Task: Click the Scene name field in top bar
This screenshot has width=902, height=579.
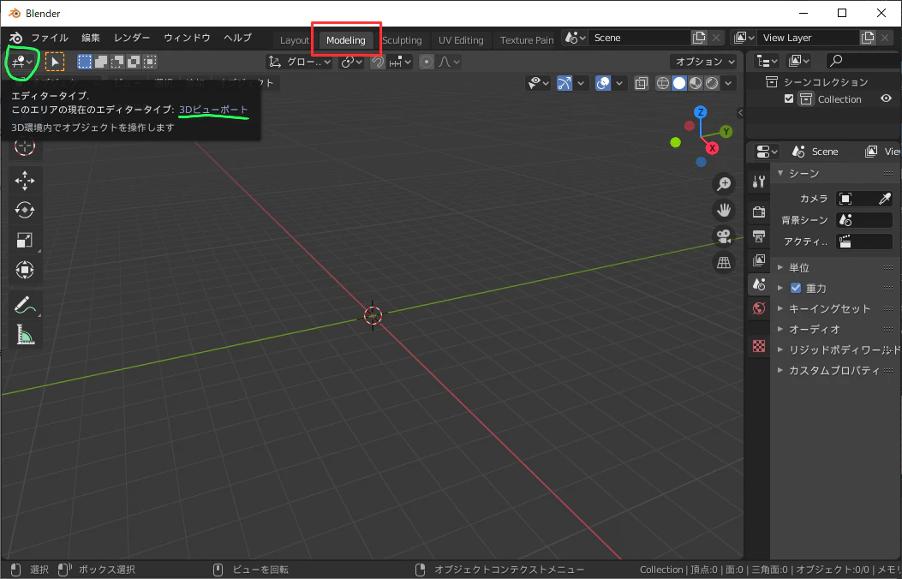Action: pos(638,38)
